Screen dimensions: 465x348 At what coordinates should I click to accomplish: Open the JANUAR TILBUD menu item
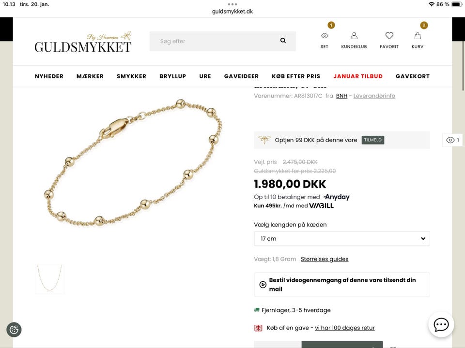pos(358,76)
